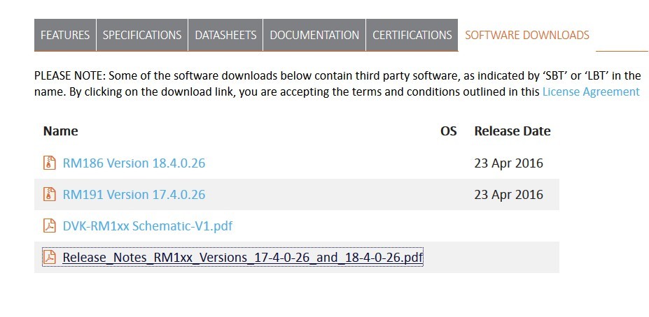
Task: Click the release date in the RM191 row
Action: click(509, 194)
